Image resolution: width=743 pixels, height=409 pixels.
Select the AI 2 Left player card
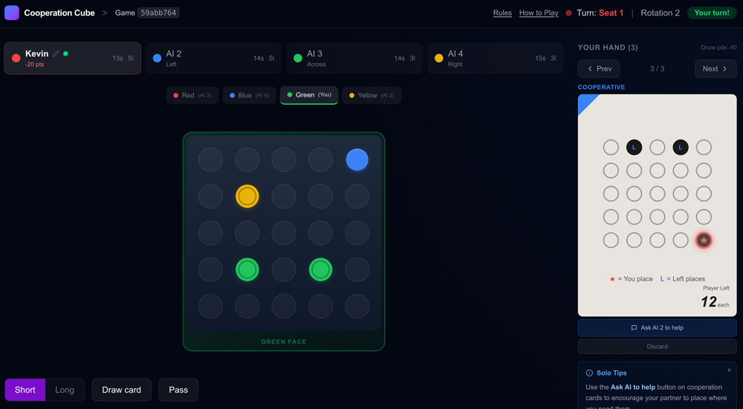213,58
